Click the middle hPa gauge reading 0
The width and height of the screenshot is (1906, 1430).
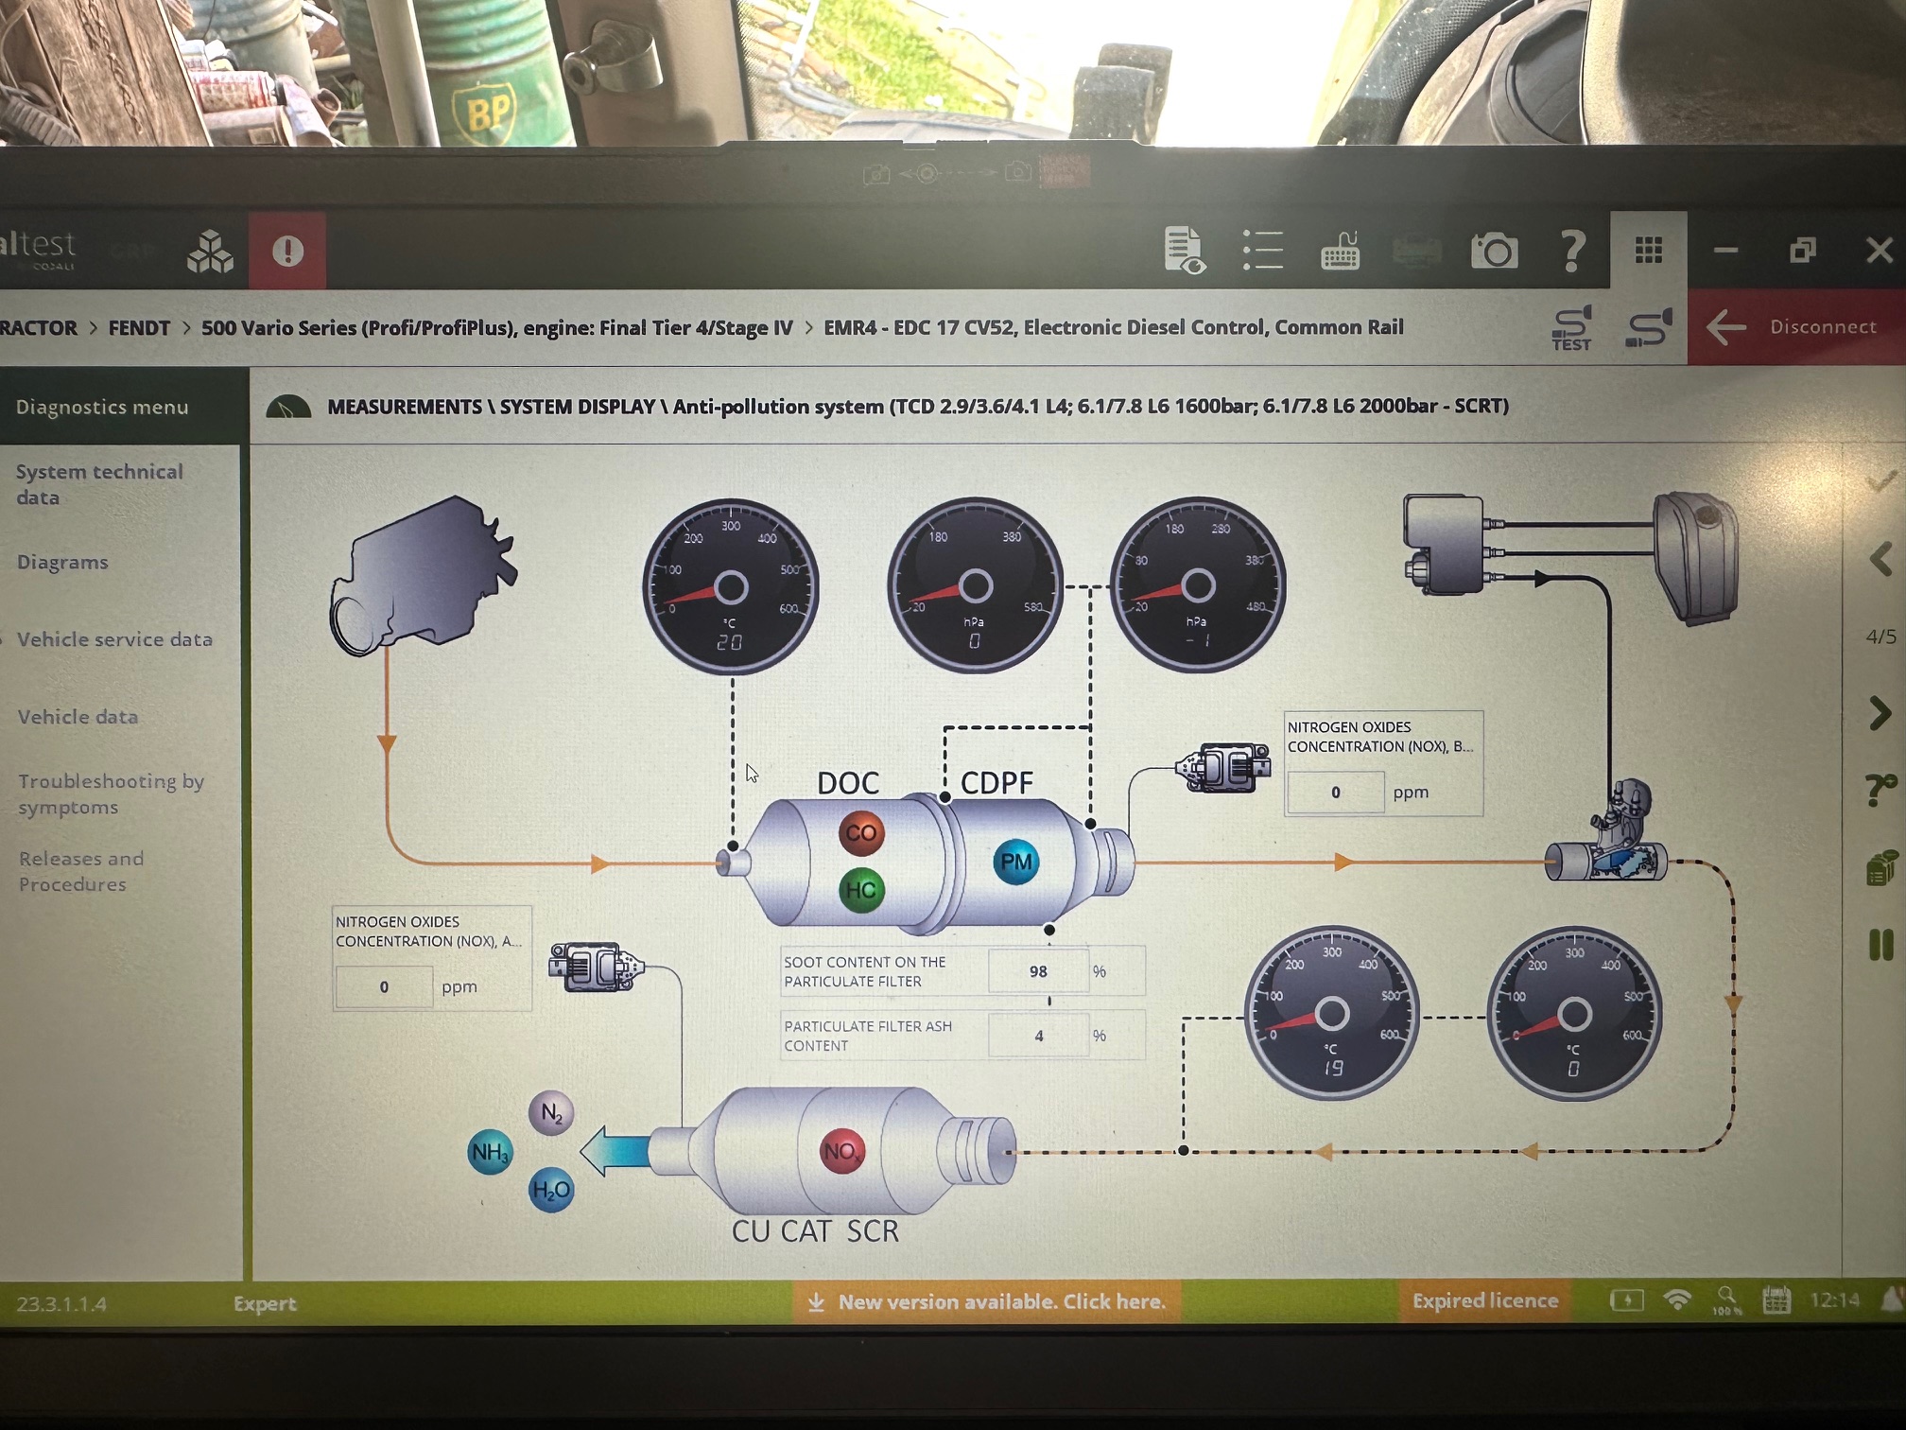[x=975, y=585]
